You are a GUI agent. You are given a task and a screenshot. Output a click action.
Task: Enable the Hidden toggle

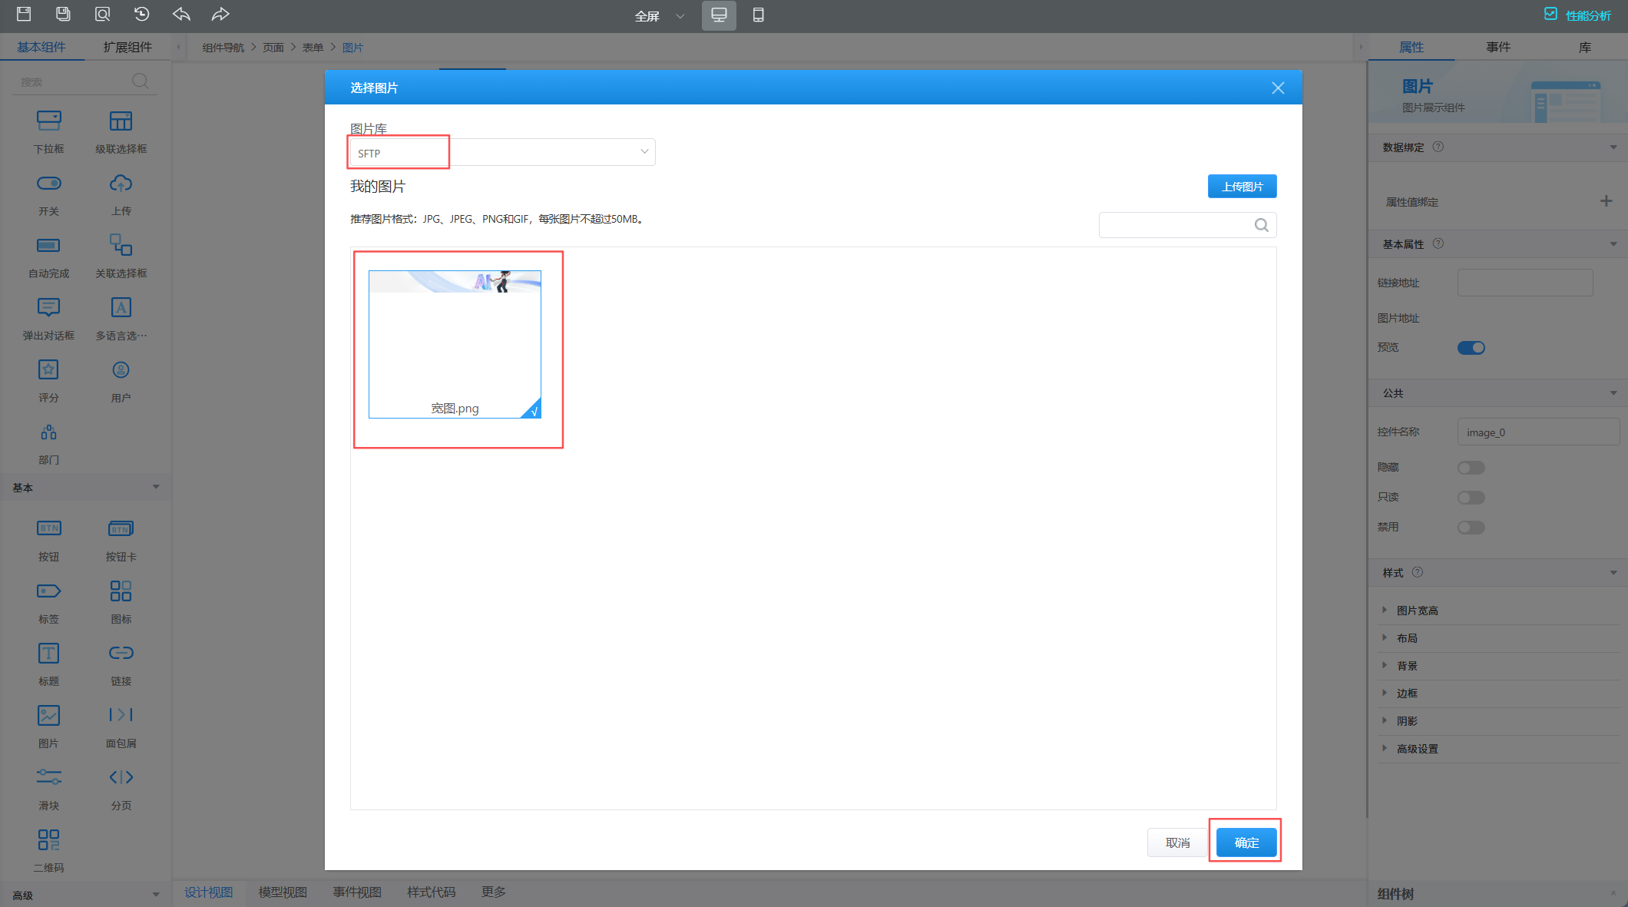click(x=1471, y=468)
